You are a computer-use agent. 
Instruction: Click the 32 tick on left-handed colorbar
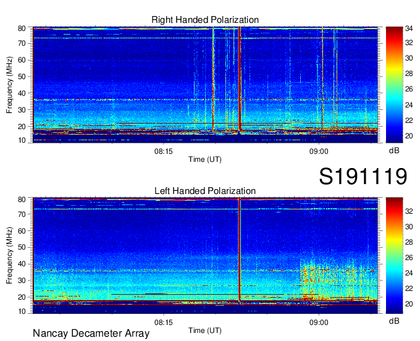[x=409, y=211]
